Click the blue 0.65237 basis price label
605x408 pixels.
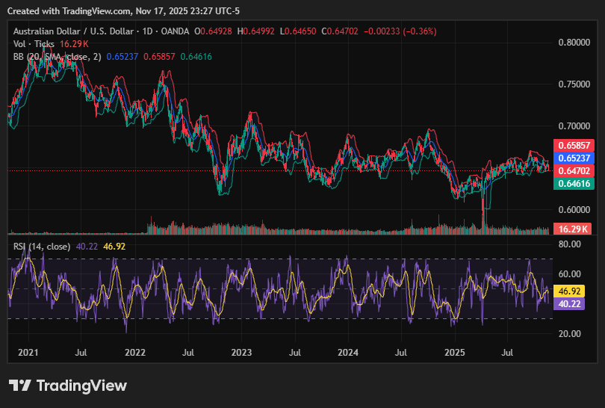[x=573, y=158]
